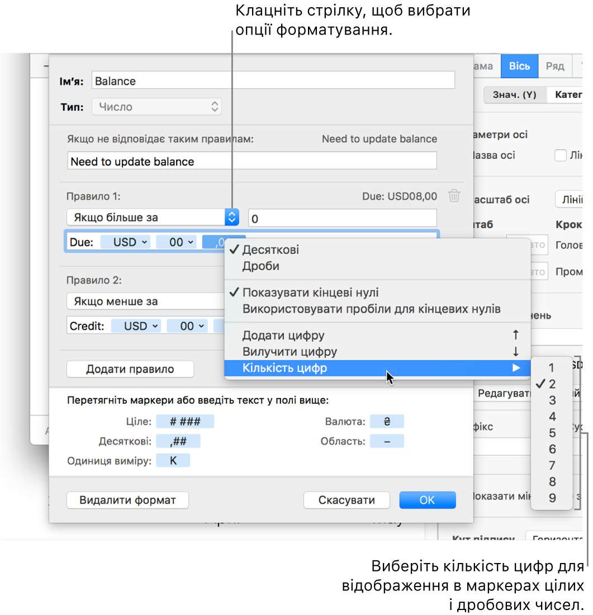Screen dimensions: 593x615
Task: Click the 'Due:' text in Rule 1 field
Action: (82, 242)
